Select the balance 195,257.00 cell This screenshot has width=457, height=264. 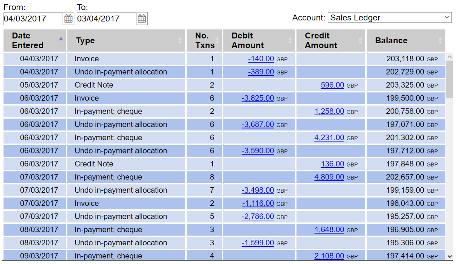[406, 217]
